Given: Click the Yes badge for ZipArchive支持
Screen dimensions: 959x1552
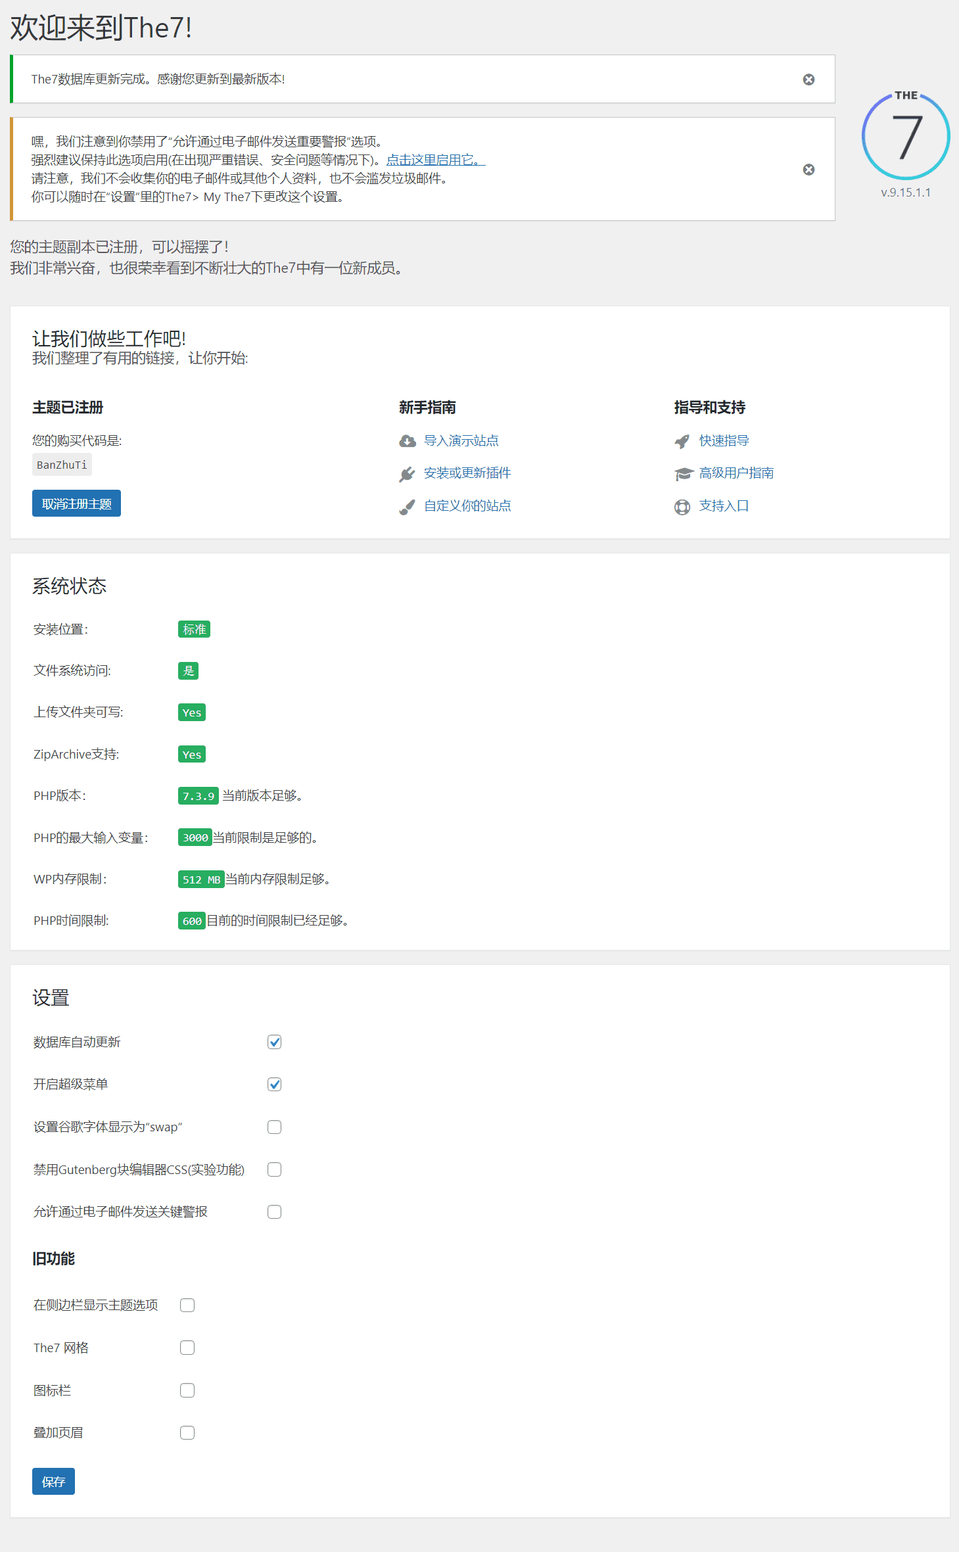Looking at the screenshot, I should tap(192, 754).
